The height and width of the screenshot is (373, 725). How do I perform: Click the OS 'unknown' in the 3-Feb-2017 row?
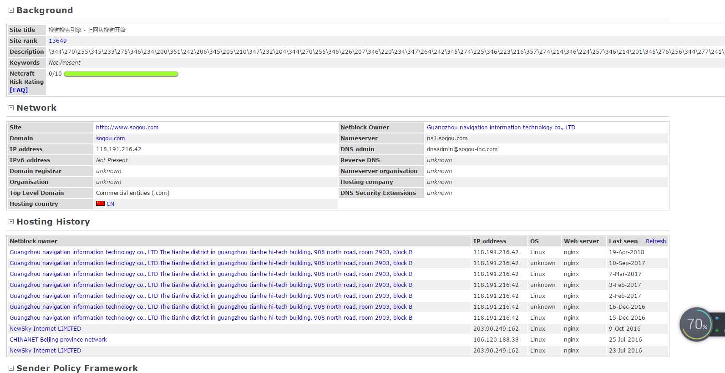(x=543, y=285)
